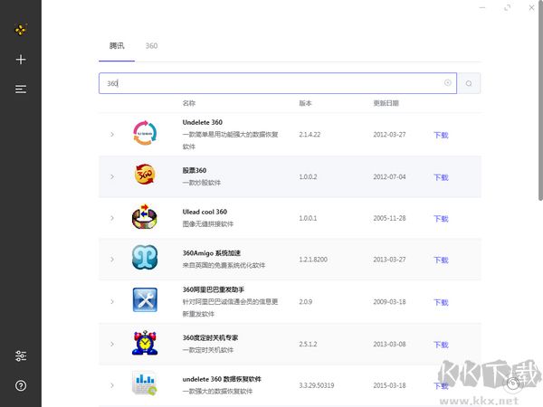Click the Undelete 360 app icon

[145, 134]
